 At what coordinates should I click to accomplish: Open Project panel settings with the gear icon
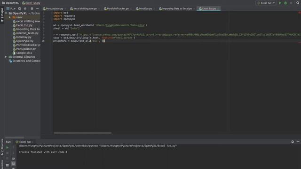pos(32,8)
